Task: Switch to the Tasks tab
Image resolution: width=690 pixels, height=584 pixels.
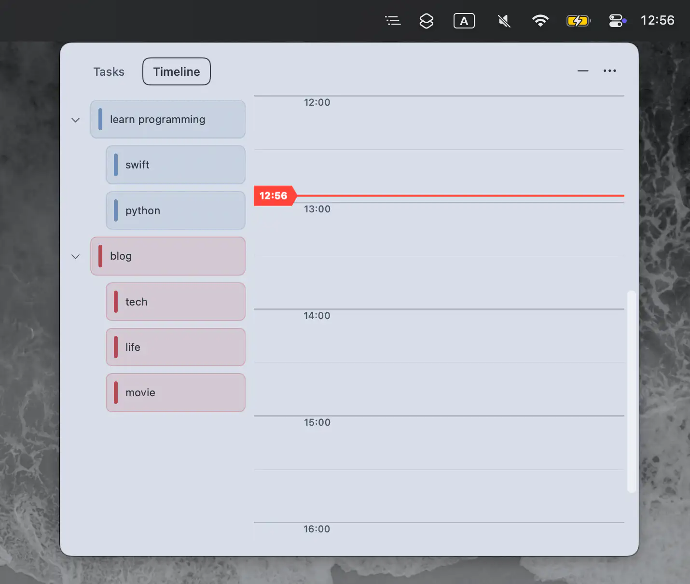Action: coord(109,71)
